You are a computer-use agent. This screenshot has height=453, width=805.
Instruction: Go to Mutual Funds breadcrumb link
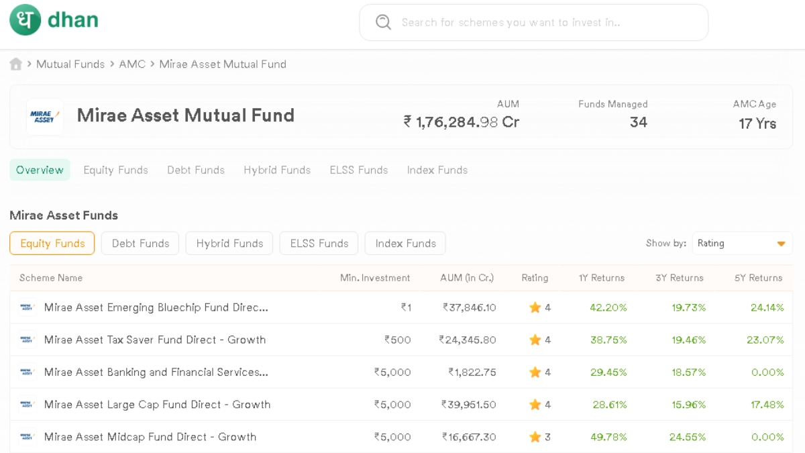click(x=70, y=64)
